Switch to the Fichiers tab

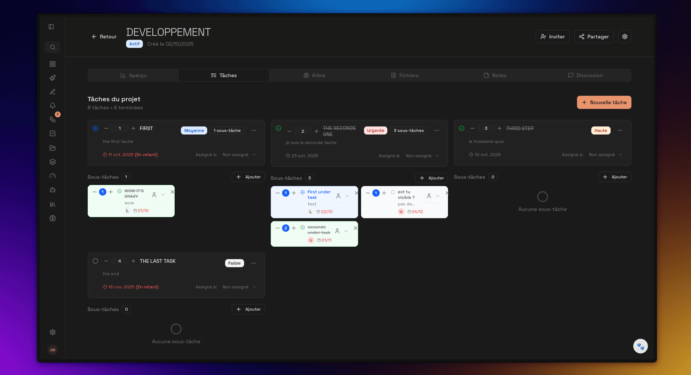pyautogui.click(x=405, y=75)
